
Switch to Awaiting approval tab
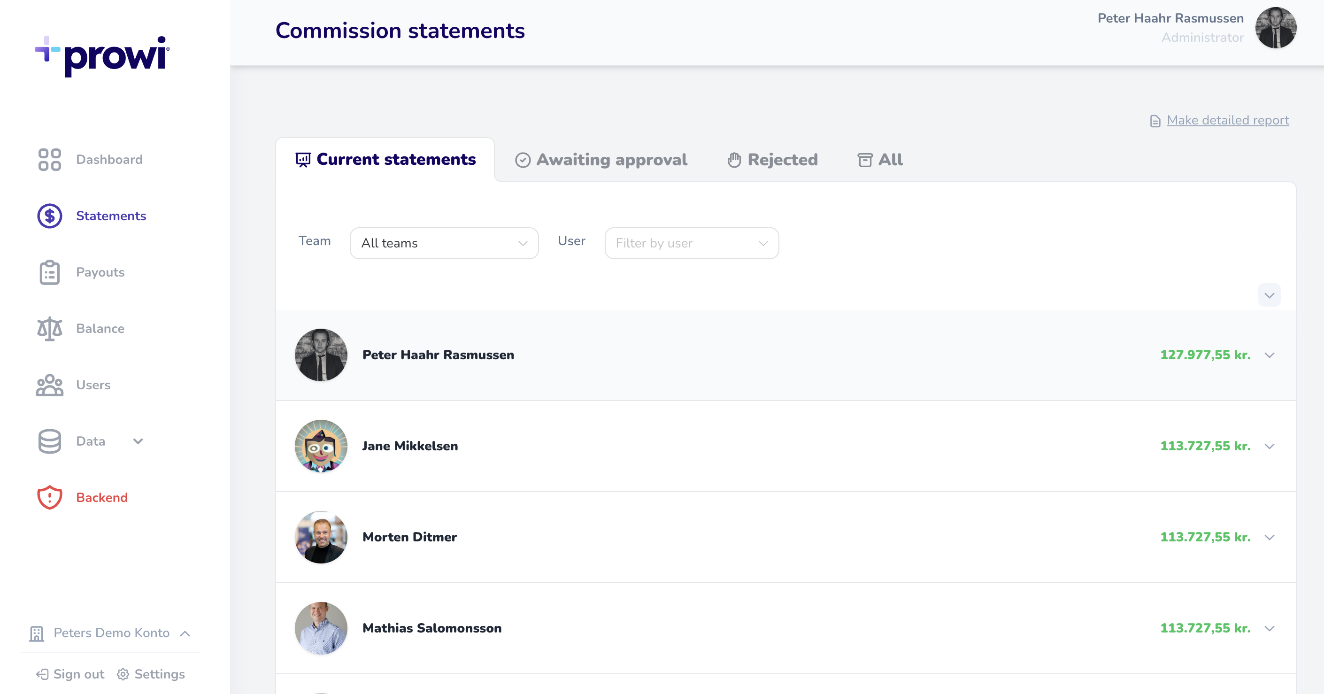coord(601,160)
